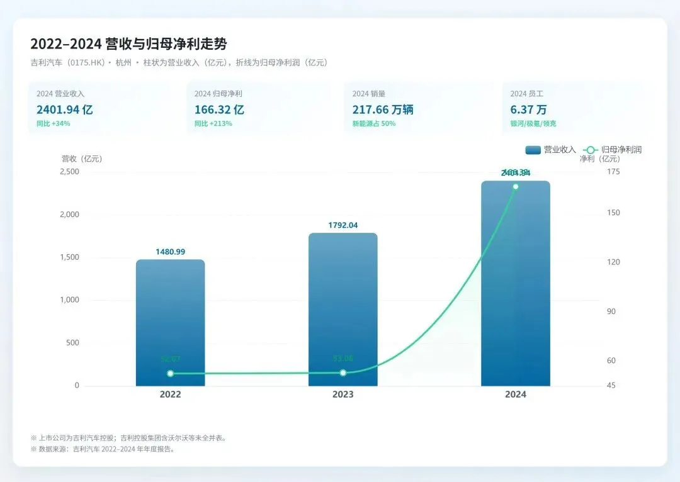Click the 2024 revenue bar
Viewport: 680px width, 482px height.
(x=516, y=284)
